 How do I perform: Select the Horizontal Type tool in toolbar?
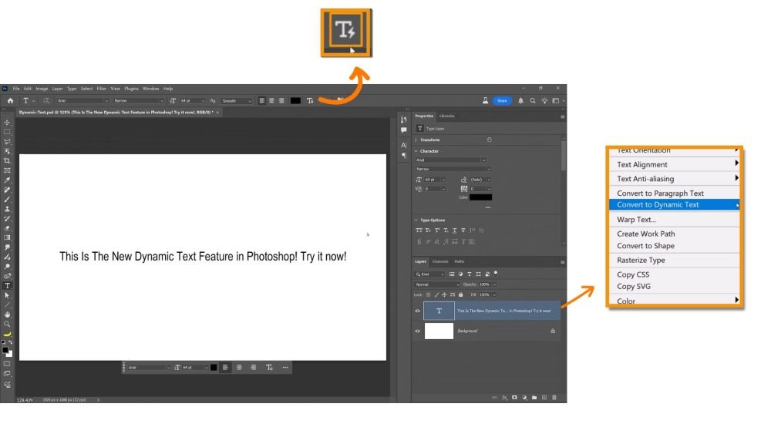click(x=7, y=285)
